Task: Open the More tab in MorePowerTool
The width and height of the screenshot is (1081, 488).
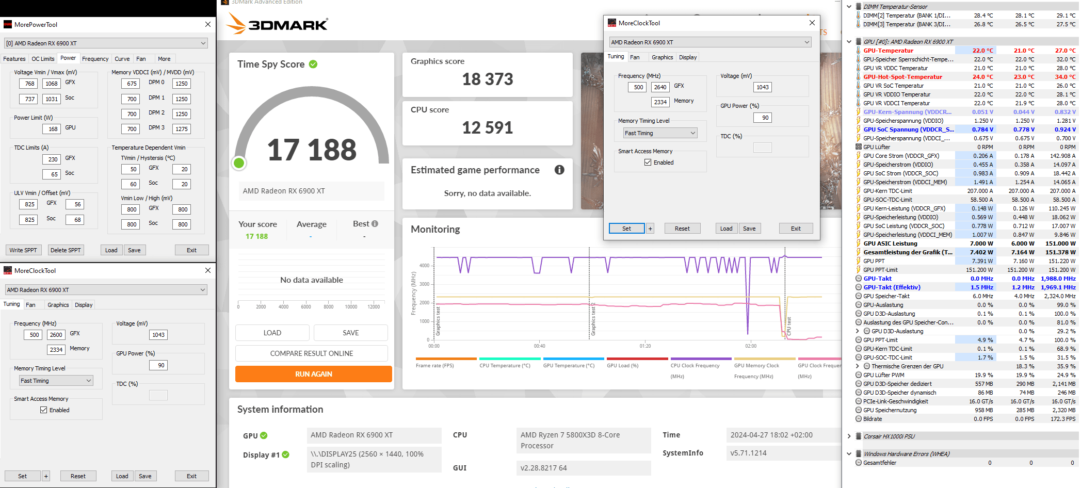Action: [164, 59]
